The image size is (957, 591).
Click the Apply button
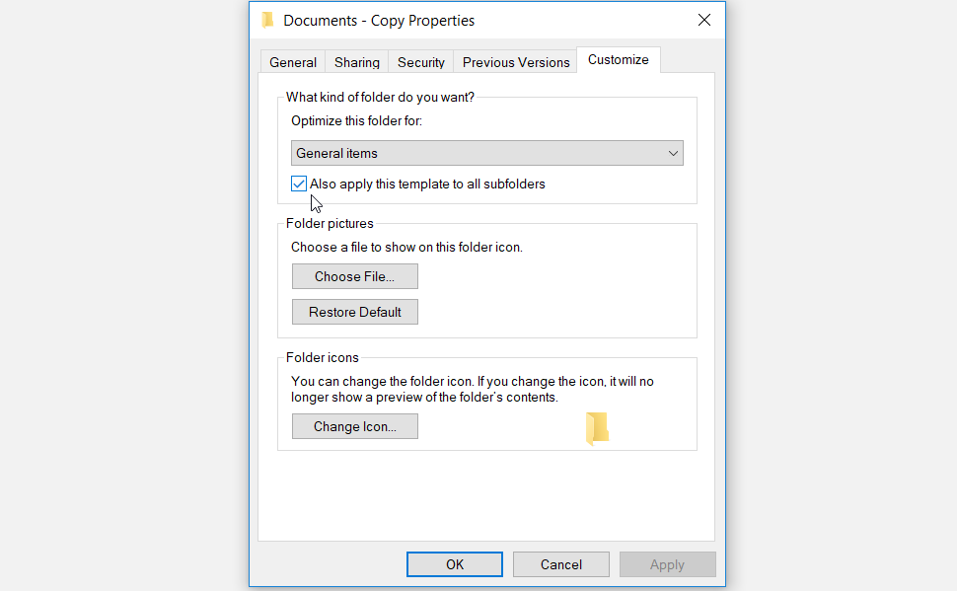click(x=667, y=564)
